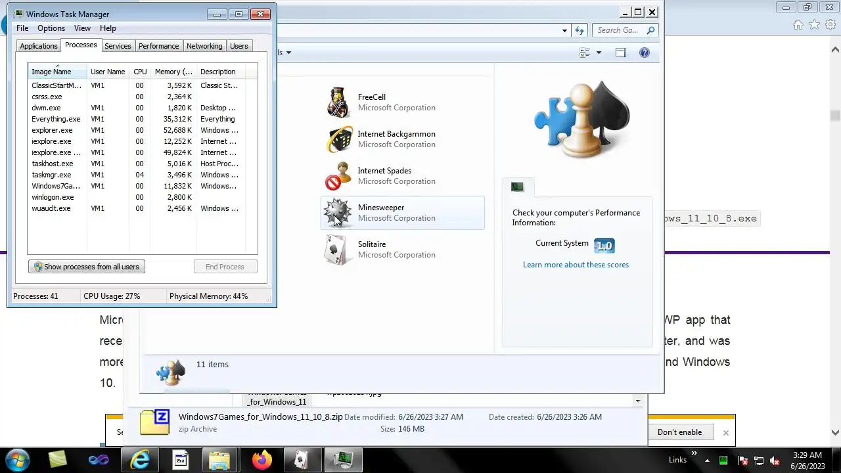Click the Windows Start orb
This screenshot has height=473, width=841.
pyautogui.click(x=17, y=459)
